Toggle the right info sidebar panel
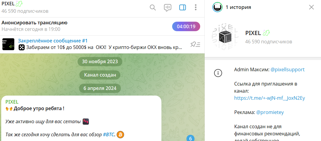The width and height of the screenshot is (321, 141). point(182,8)
